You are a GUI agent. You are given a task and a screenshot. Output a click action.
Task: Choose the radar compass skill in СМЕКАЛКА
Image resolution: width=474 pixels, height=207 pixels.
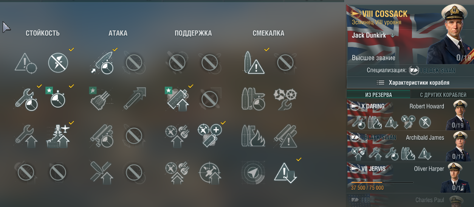click(x=253, y=173)
